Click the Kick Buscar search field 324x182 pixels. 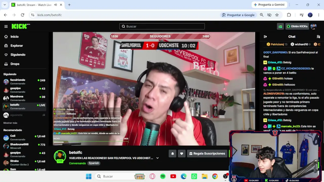(x=162, y=26)
